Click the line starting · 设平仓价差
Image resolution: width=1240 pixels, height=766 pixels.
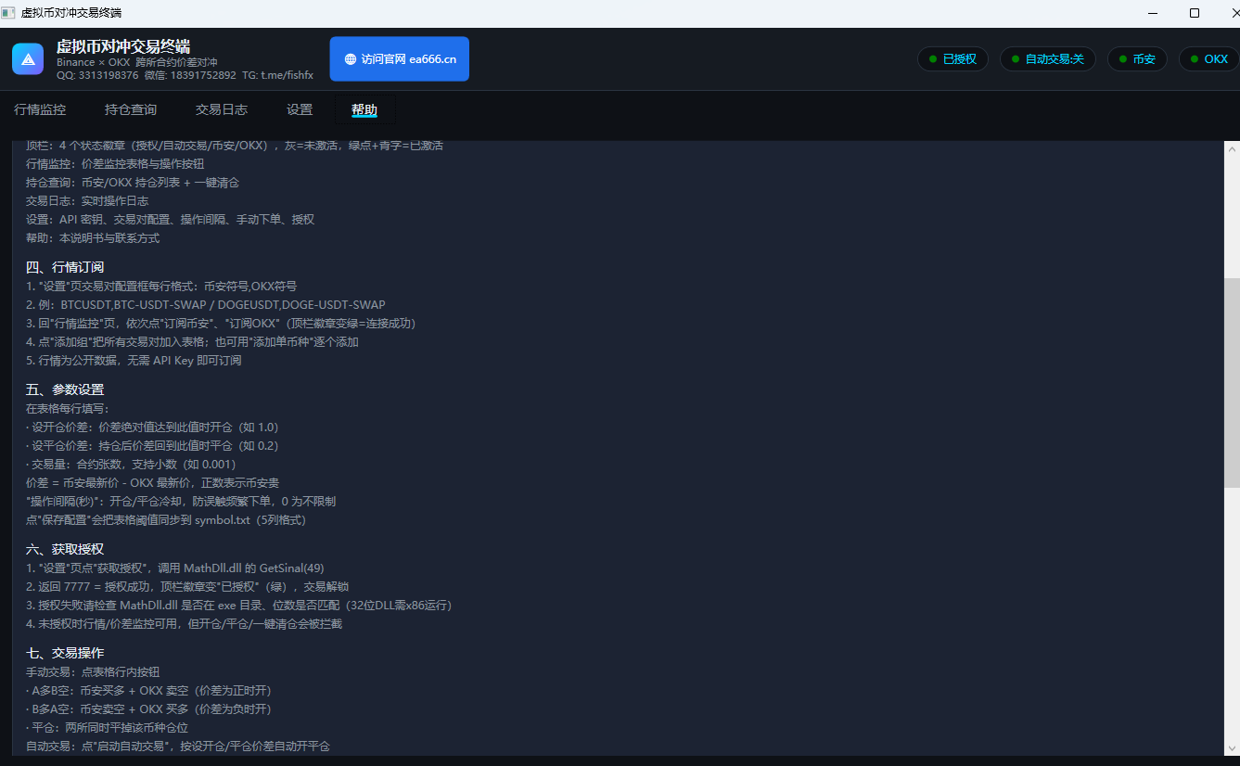coord(152,445)
